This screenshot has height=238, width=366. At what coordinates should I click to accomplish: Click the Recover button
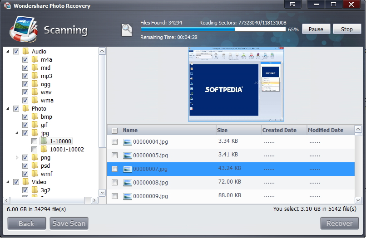340,223
